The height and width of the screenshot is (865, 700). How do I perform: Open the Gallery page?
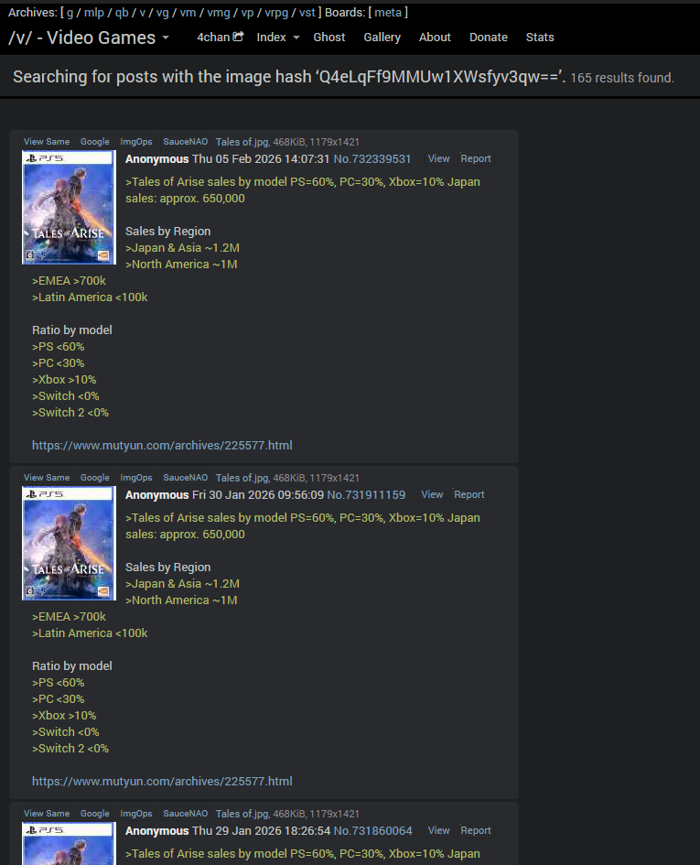[382, 37]
